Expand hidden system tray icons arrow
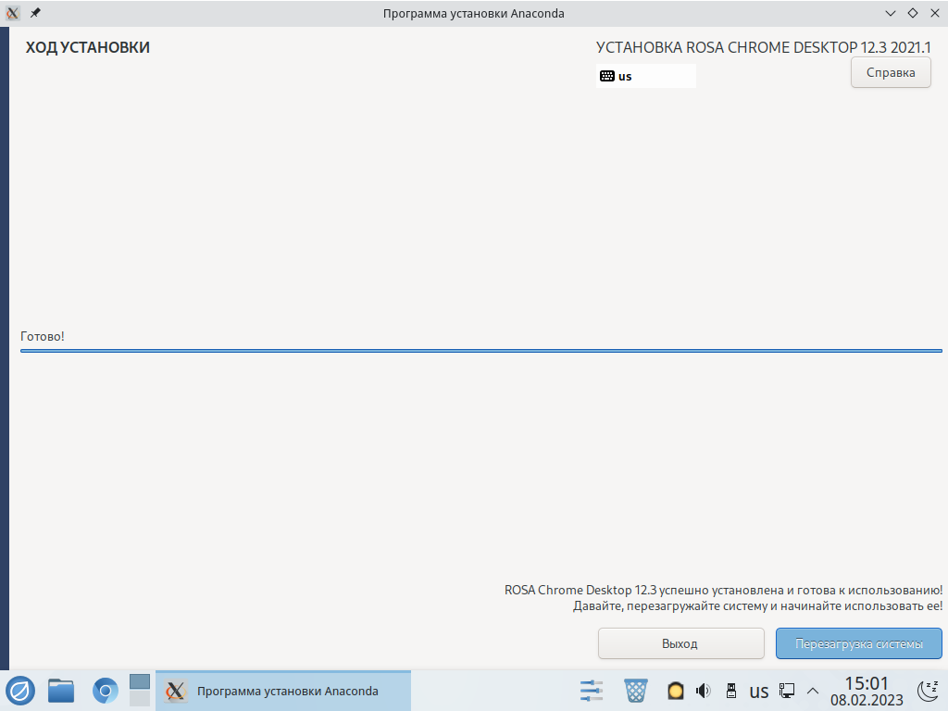 [813, 691]
